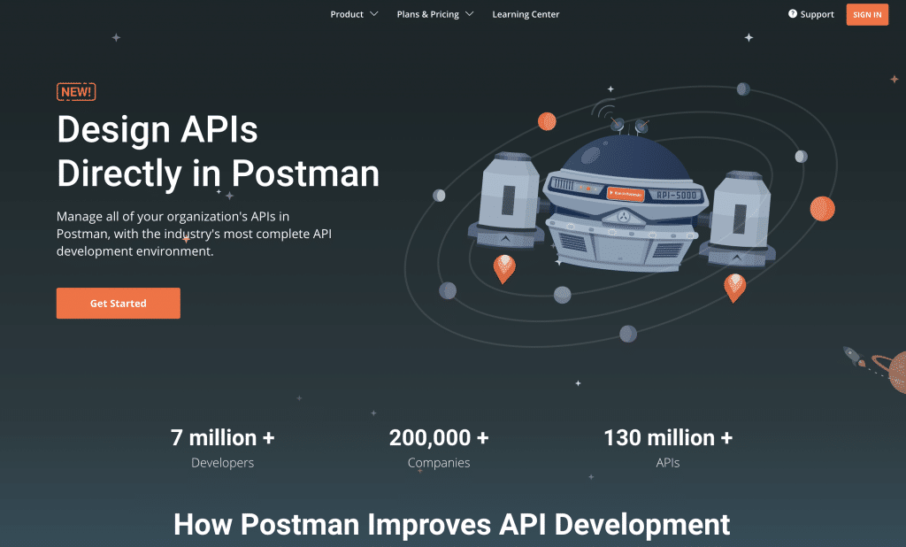Click the 200,000 + statistic
The width and height of the screenshot is (906, 547).
click(439, 438)
